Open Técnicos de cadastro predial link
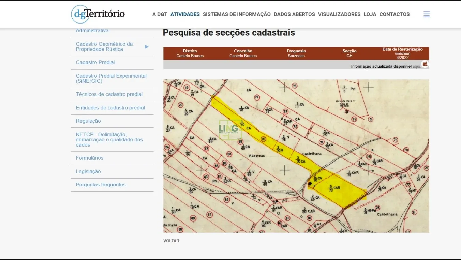 click(109, 94)
